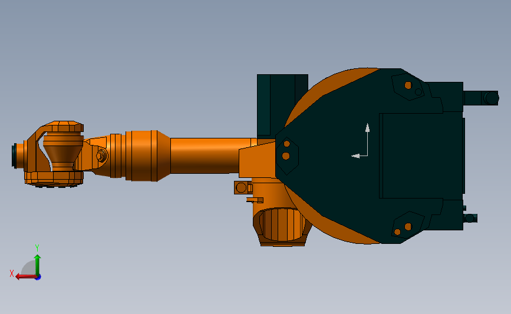Select the white origin coordinate marker on the housing
511x314 pixels.
pyautogui.click(x=361, y=141)
